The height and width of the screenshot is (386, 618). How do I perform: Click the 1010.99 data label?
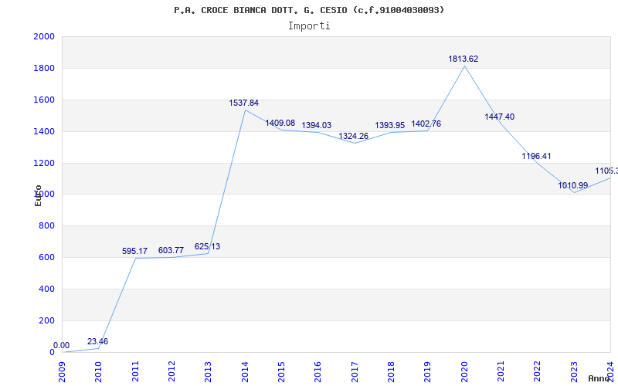click(x=573, y=185)
